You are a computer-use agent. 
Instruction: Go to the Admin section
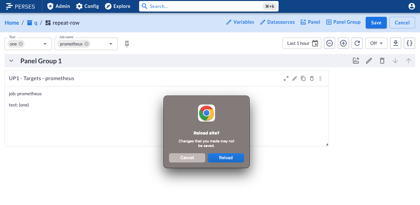click(x=58, y=6)
